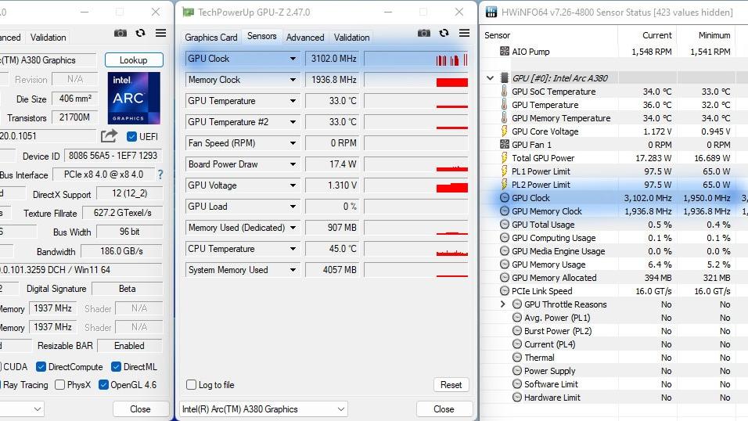Click the GPU Total Usage row icon
748x421 pixels.
coord(504,225)
